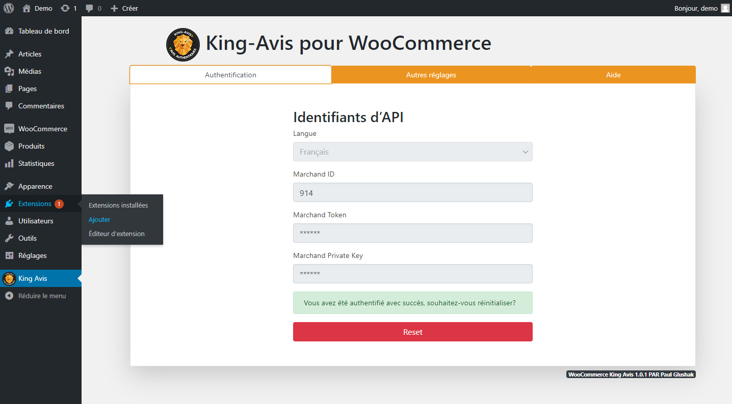Open the Médias menu label
Image resolution: width=732 pixels, height=404 pixels.
tap(30, 71)
